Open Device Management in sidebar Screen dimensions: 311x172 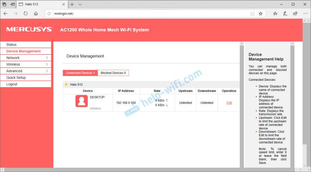pyautogui.click(x=26, y=51)
